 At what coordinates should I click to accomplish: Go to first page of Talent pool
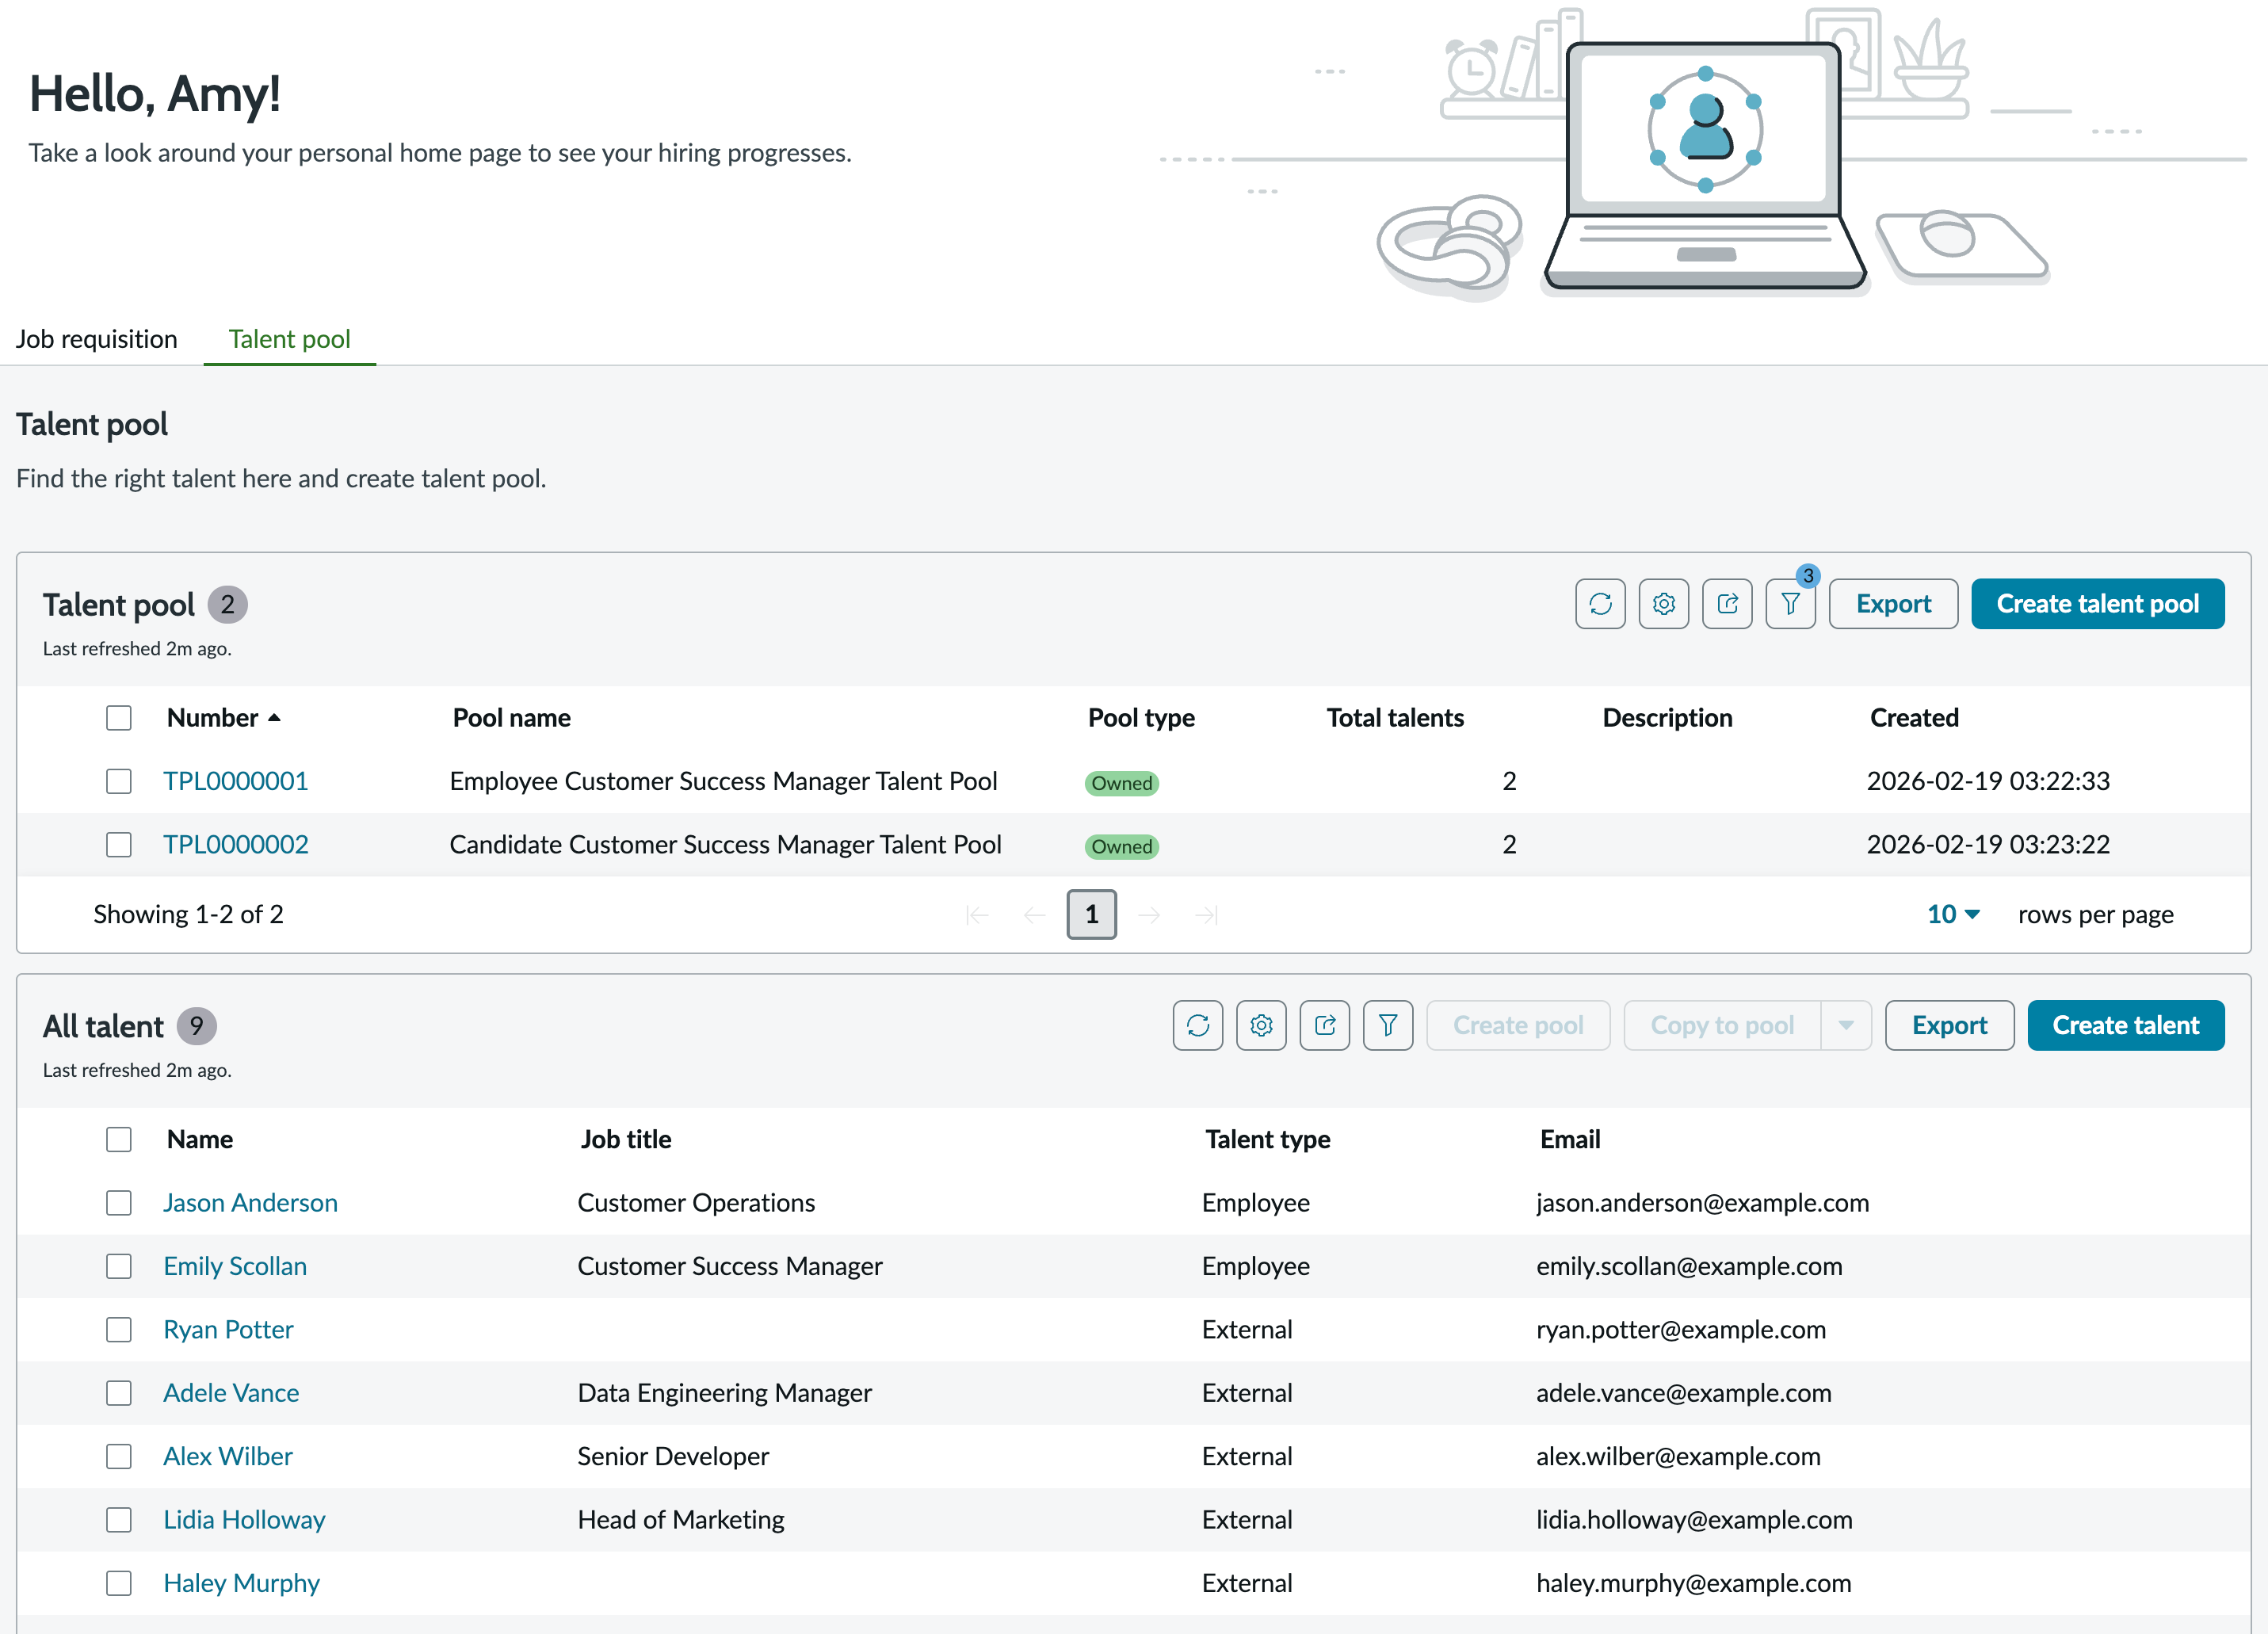977,914
